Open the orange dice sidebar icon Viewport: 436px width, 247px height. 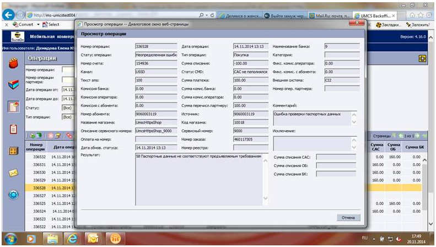[x=13, y=151]
